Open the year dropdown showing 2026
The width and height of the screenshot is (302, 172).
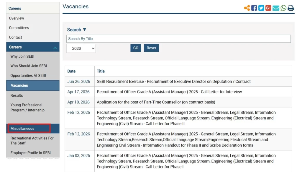pyautogui.click(x=81, y=48)
